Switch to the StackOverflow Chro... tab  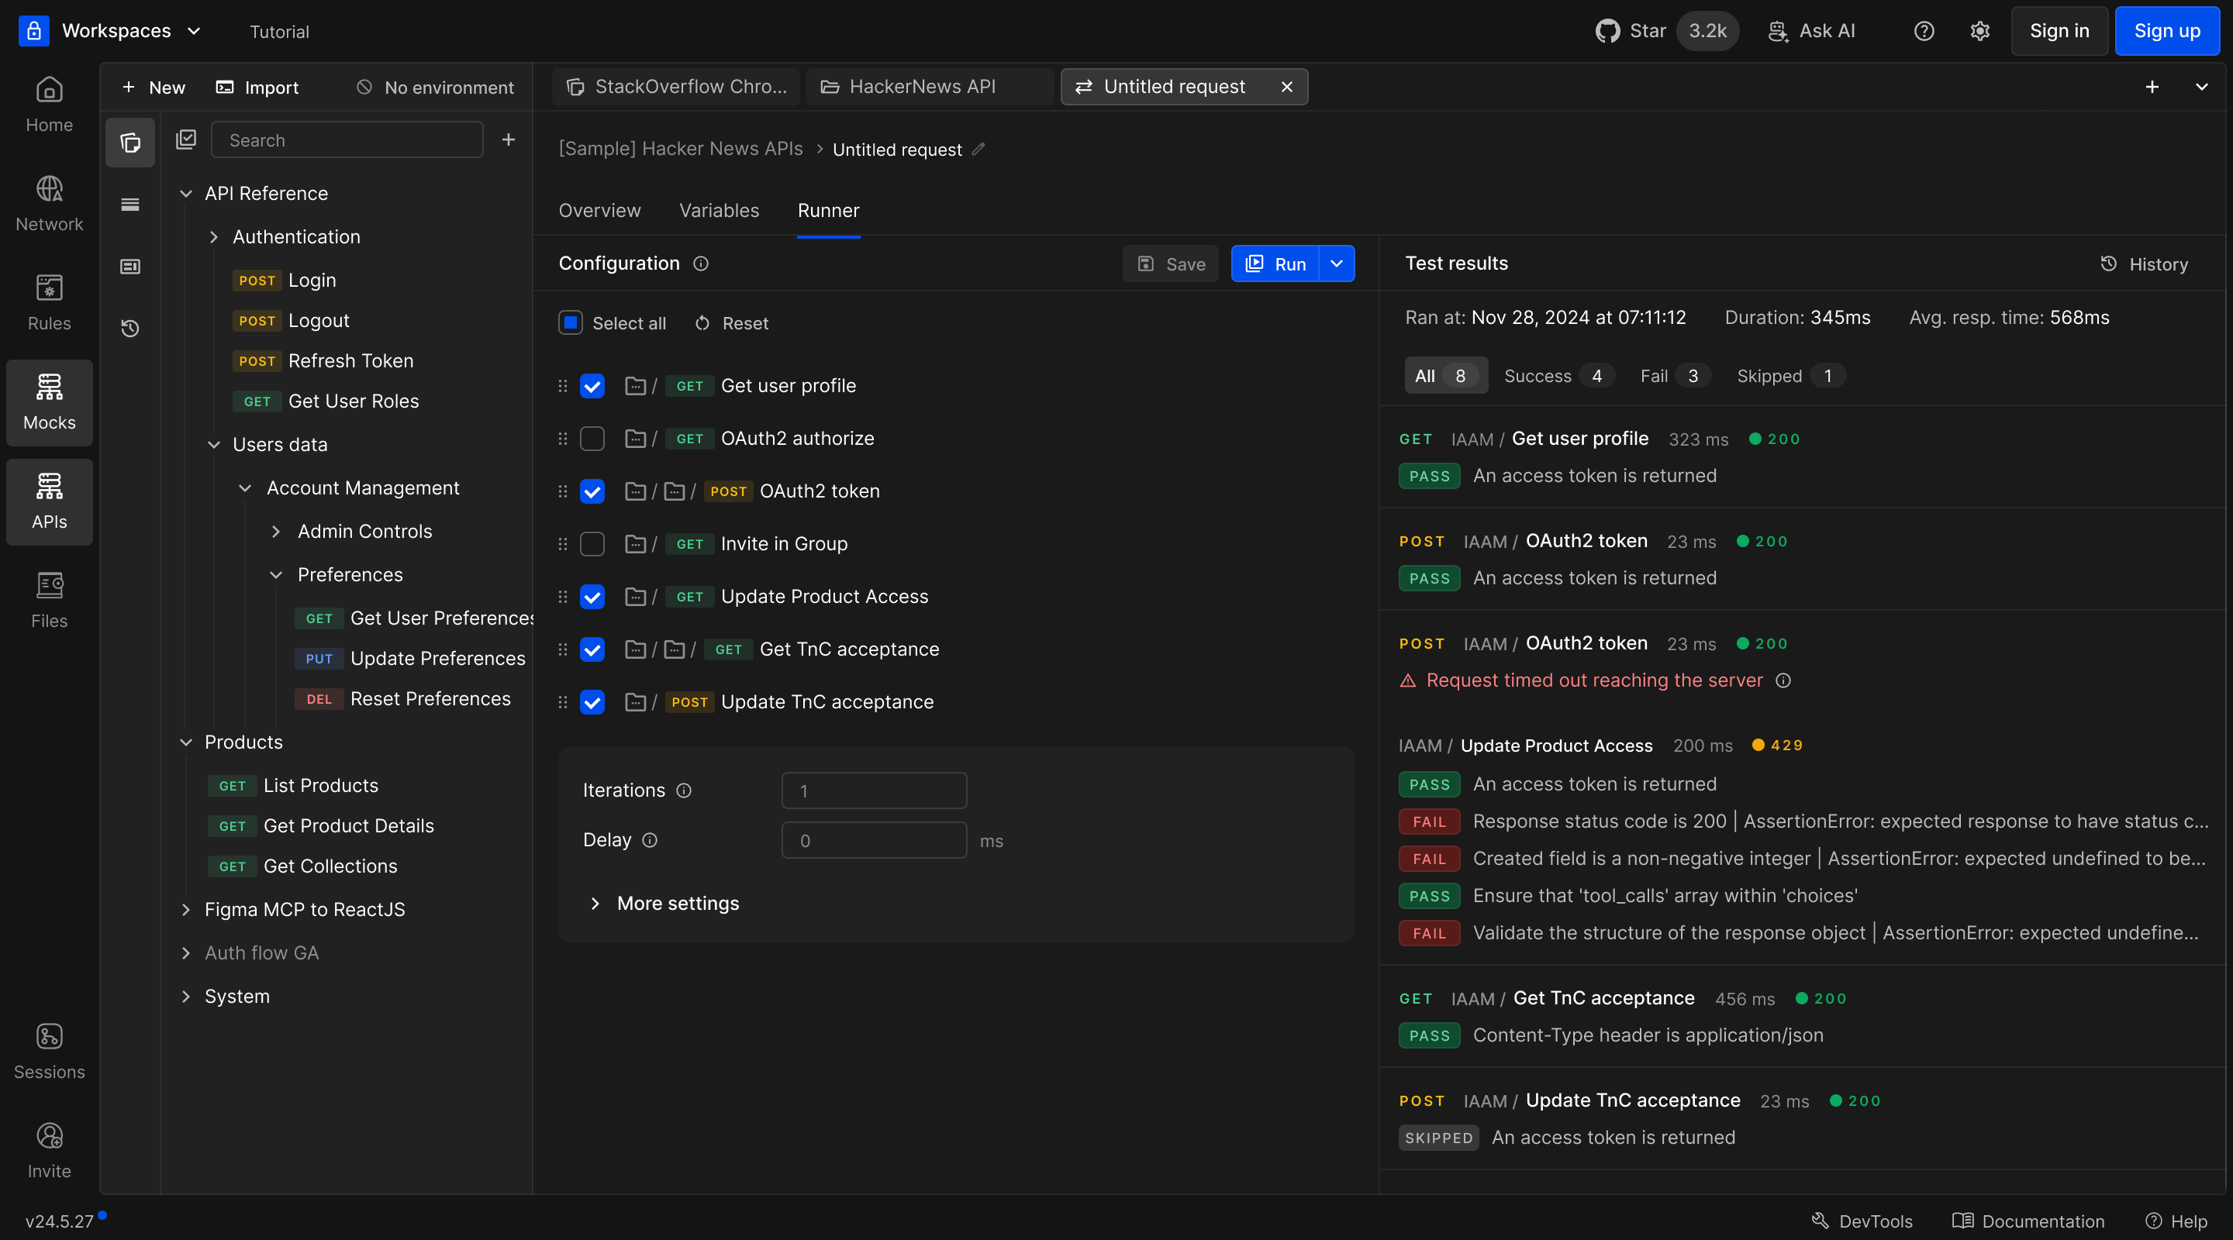pyautogui.click(x=676, y=87)
